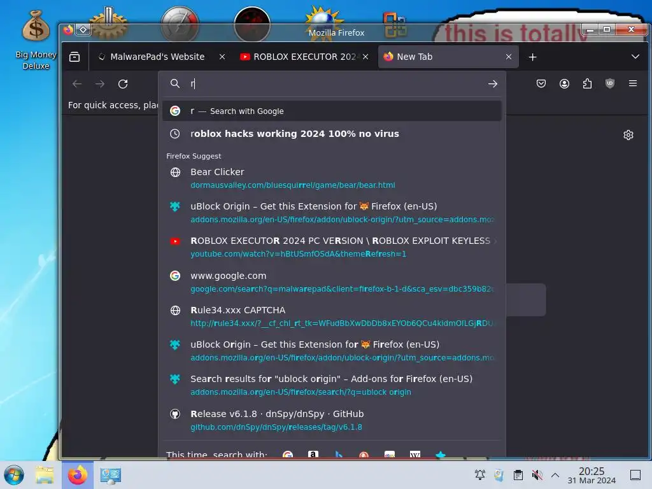Click the Firefox window menu icon in title bar
The width and height of the screenshot is (652, 489).
pos(68,29)
